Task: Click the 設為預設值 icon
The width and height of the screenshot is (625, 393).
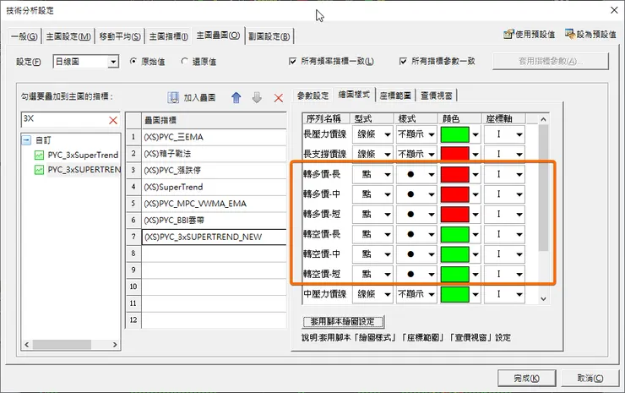Action: coord(570,35)
